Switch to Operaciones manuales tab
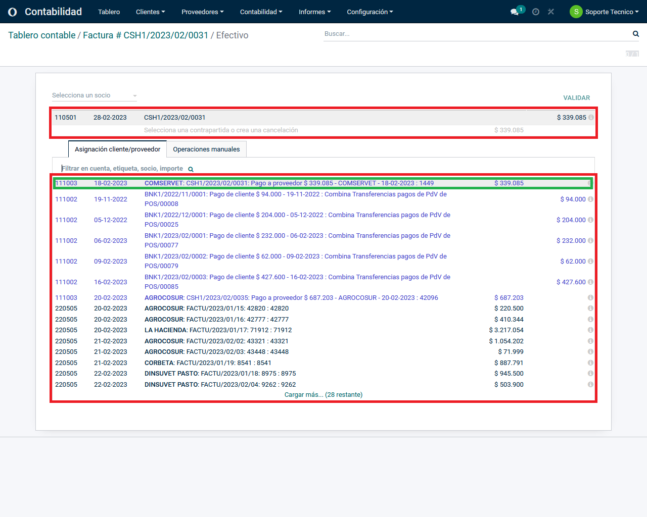647x517 pixels. [x=206, y=149]
